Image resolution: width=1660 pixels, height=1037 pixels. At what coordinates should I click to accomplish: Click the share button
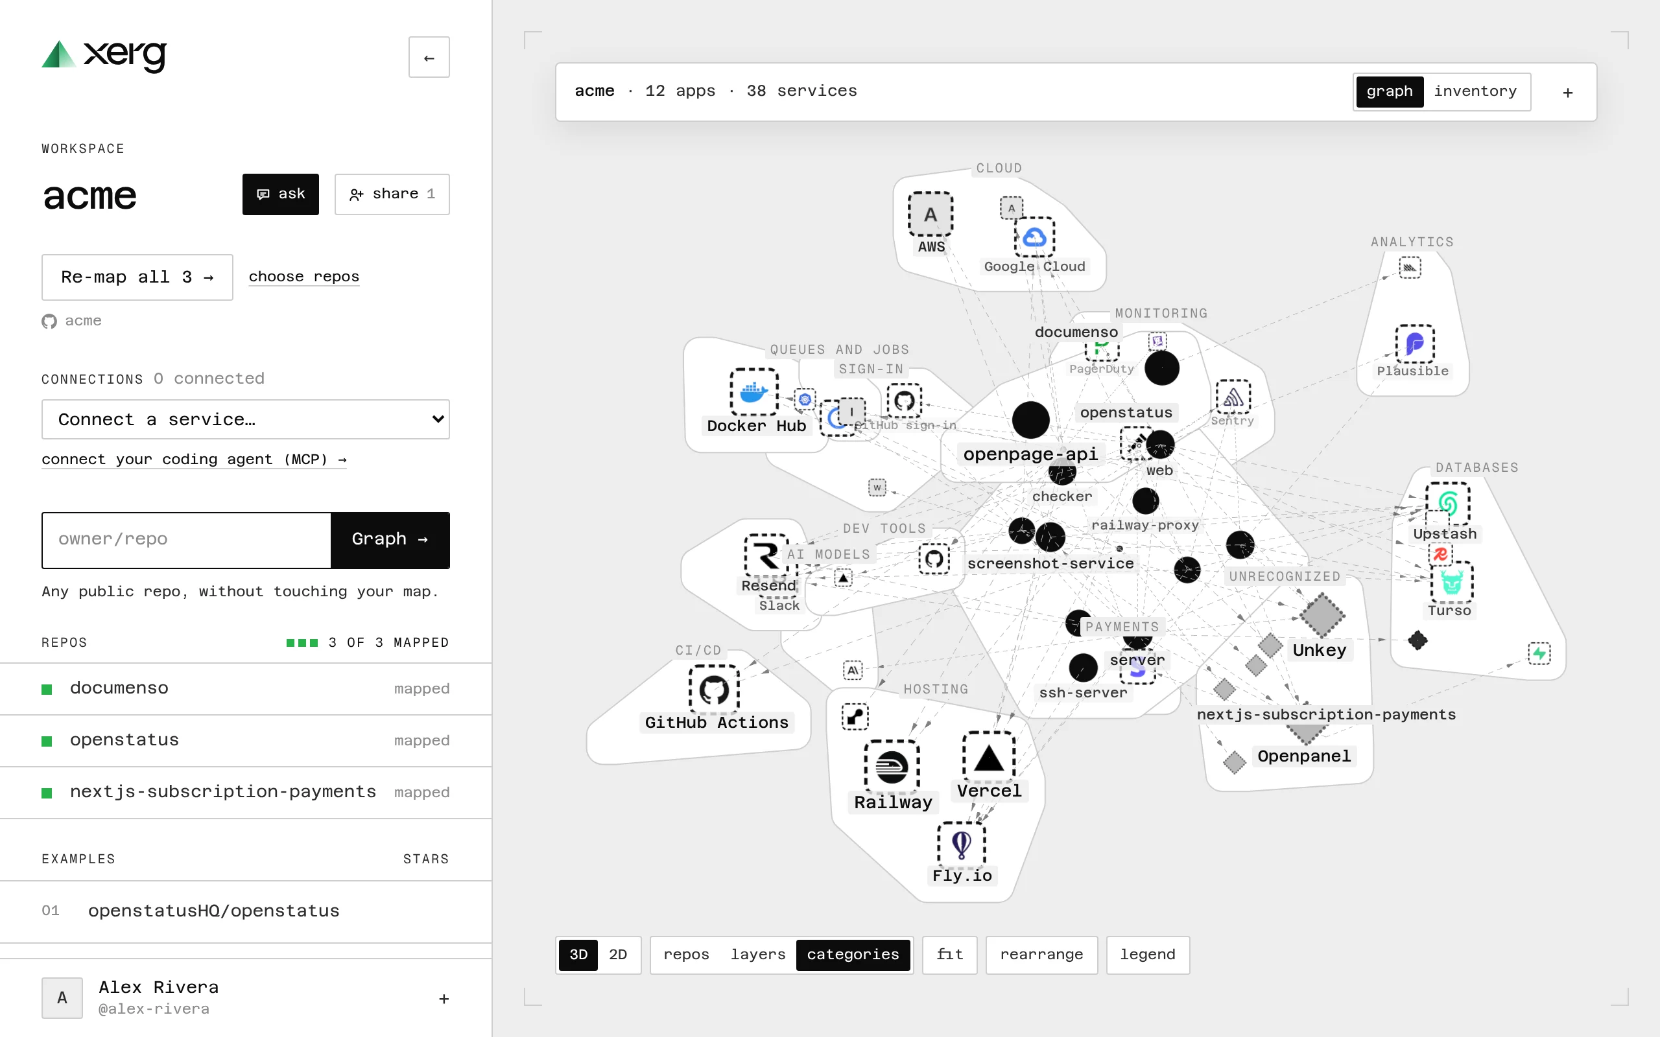(392, 194)
